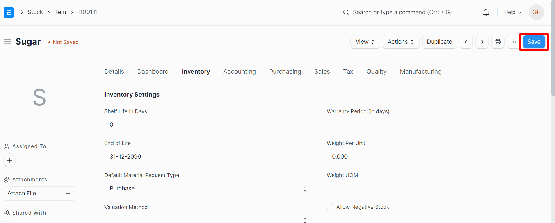Switch to the Sales tab
This screenshot has width=555, height=223.
322,72
